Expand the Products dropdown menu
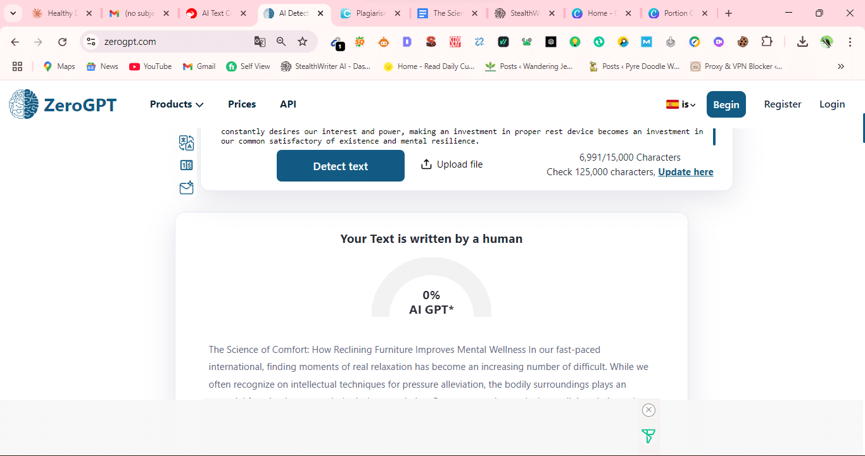The height and width of the screenshot is (456, 865). [x=177, y=104]
